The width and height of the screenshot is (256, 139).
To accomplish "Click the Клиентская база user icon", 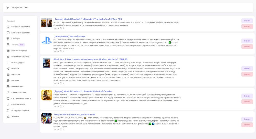I will click(x=8, y=92).
